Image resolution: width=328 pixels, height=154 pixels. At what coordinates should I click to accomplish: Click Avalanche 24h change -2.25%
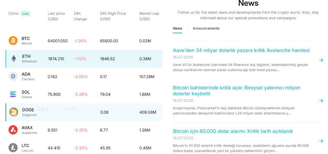(80, 130)
